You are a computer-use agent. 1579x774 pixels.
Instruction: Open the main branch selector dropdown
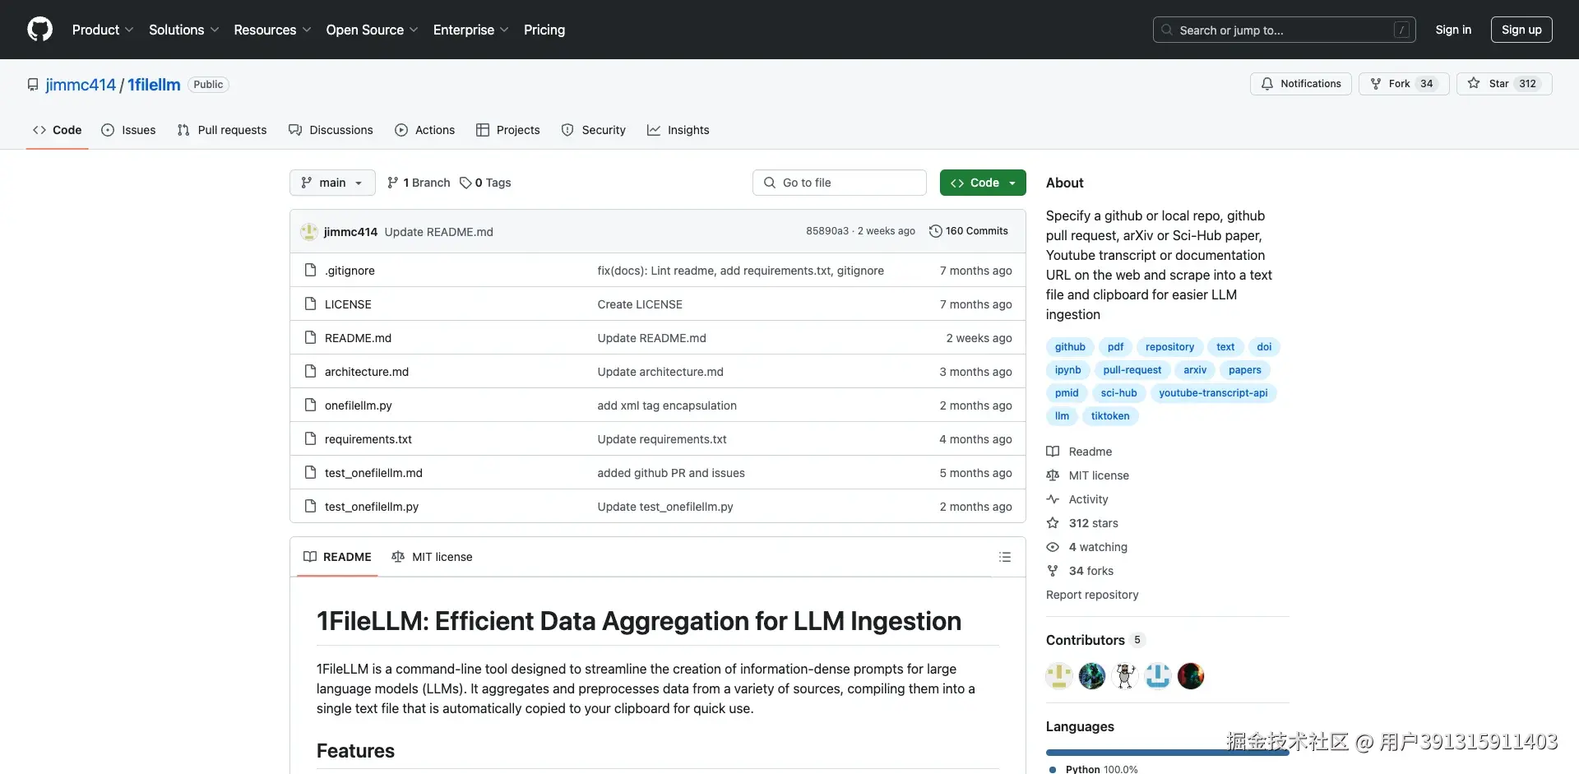coord(332,183)
